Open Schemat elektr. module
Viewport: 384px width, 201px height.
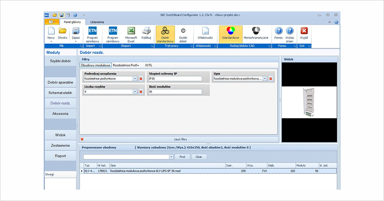[60, 93]
